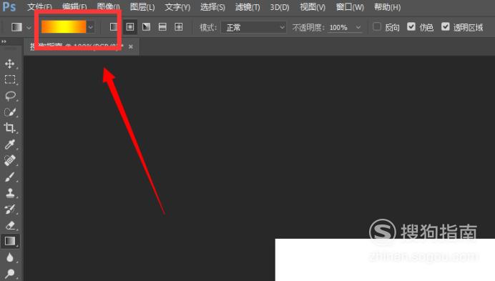Click the white document canvas

tap(385, 260)
